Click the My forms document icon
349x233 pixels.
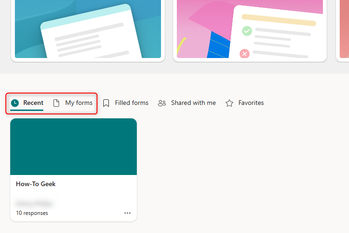pyautogui.click(x=56, y=103)
